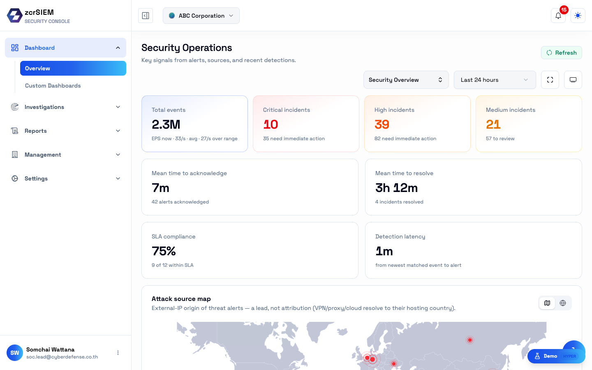Collapse the sidebar with the panel icon
592x370 pixels.
coord(146,16)
